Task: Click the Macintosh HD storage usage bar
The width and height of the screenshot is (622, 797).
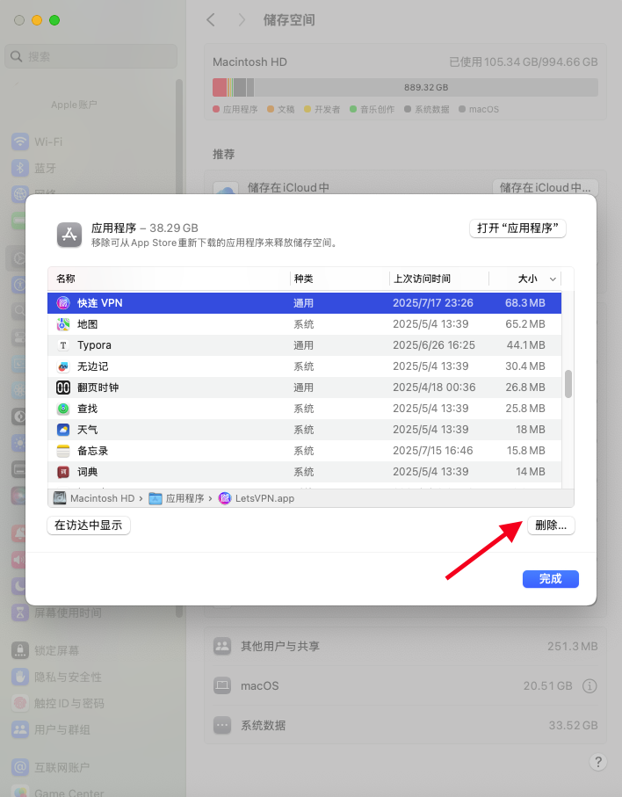Action: point(405,87)
